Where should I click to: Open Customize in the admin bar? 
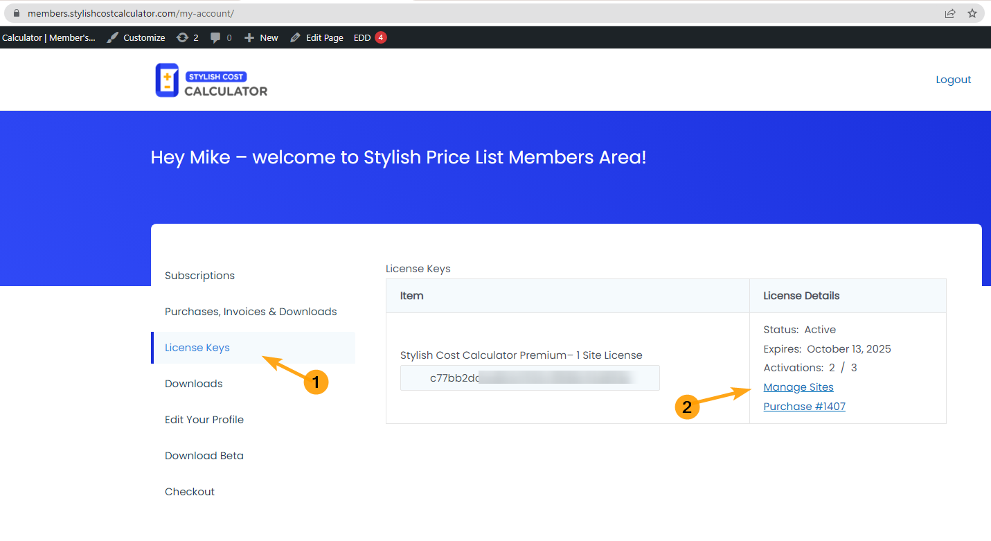136,37
